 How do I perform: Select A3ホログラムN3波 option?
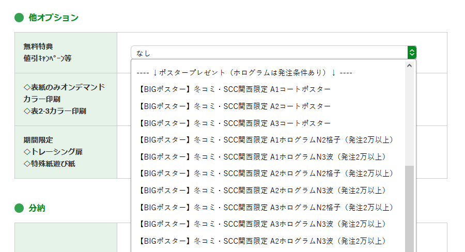(262, 224)
